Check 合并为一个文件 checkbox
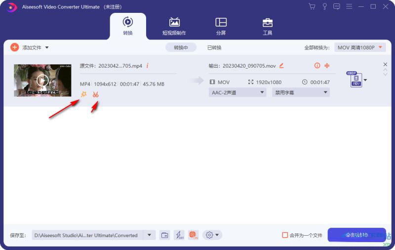The image size is (395, 250). (x=285, y=235)
